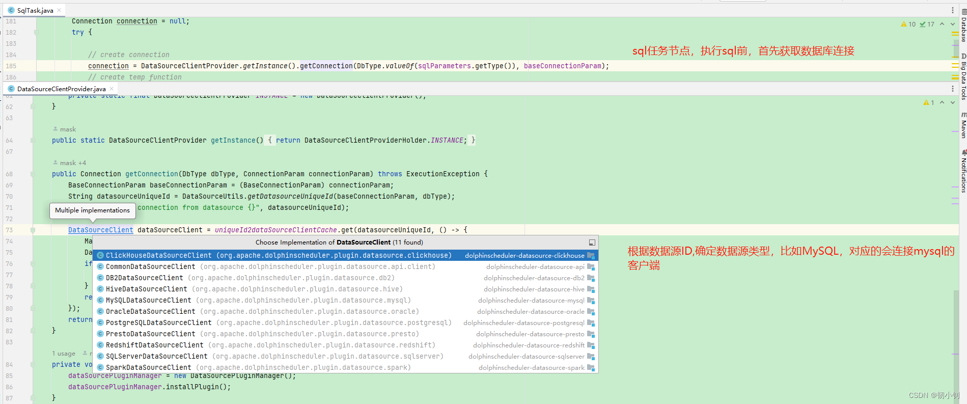Collapse the try block at line 182
This screenshot has width=967, height=404.
pos(36,32)
